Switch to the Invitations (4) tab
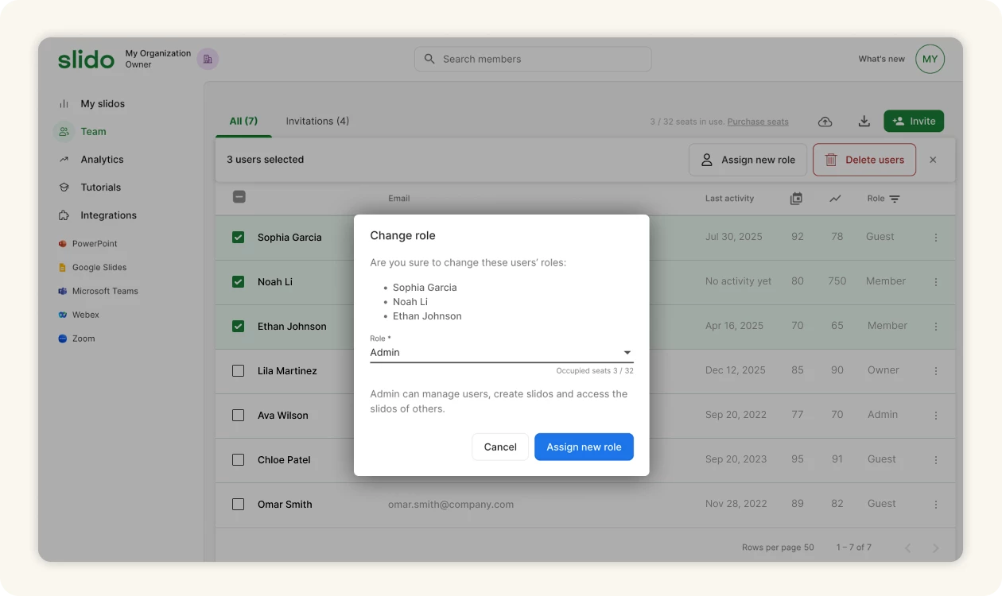1002x596 pixels. point(317,122)
